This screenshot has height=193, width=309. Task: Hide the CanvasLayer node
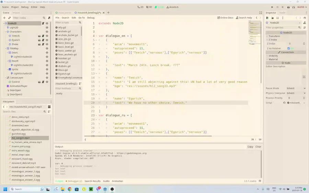pyautogui.click(x=47, y=78)
